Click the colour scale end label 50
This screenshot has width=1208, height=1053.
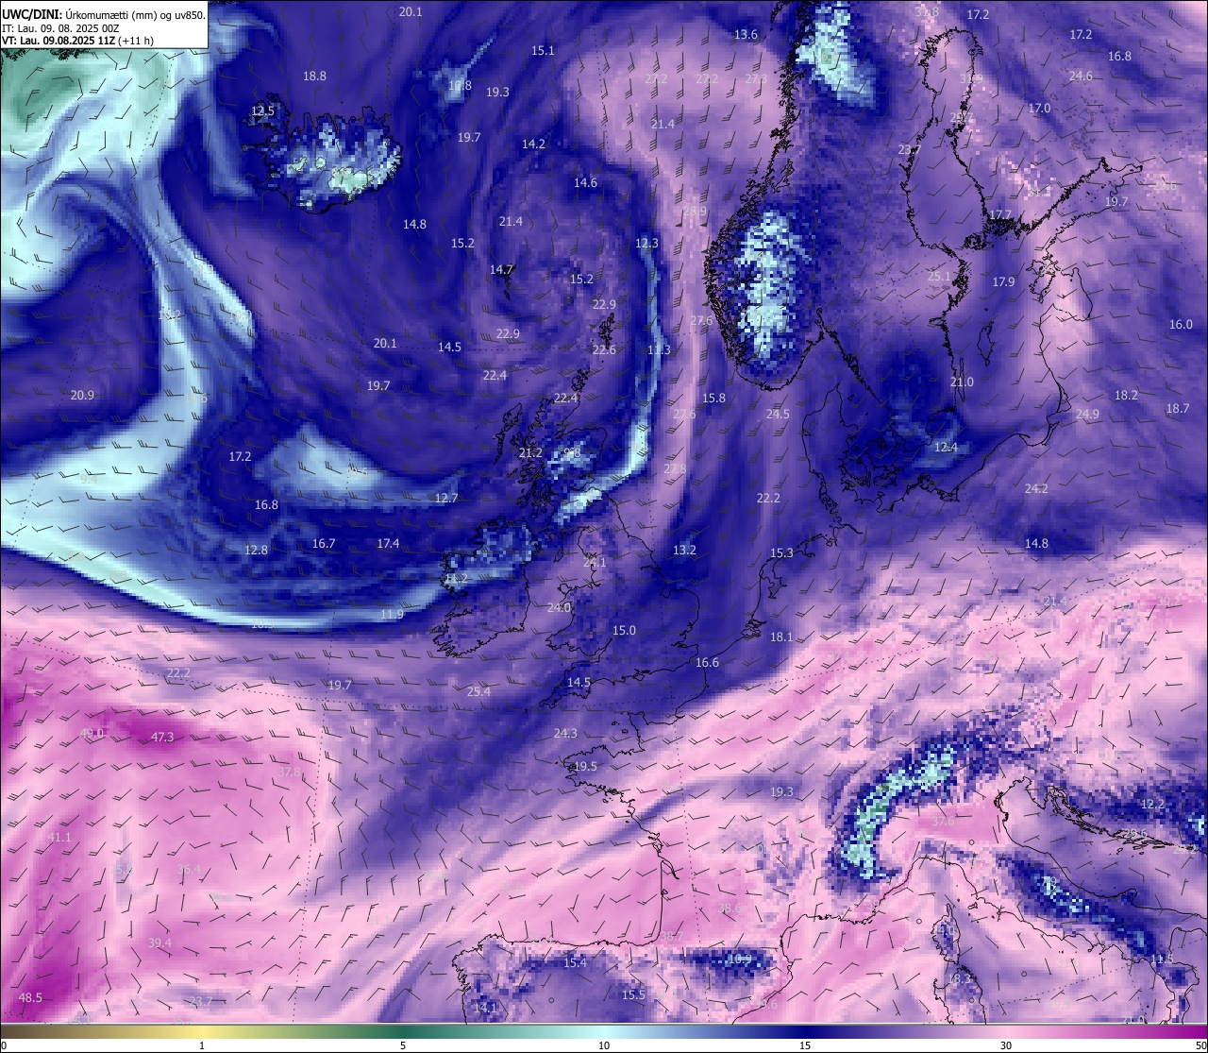1200,1045
